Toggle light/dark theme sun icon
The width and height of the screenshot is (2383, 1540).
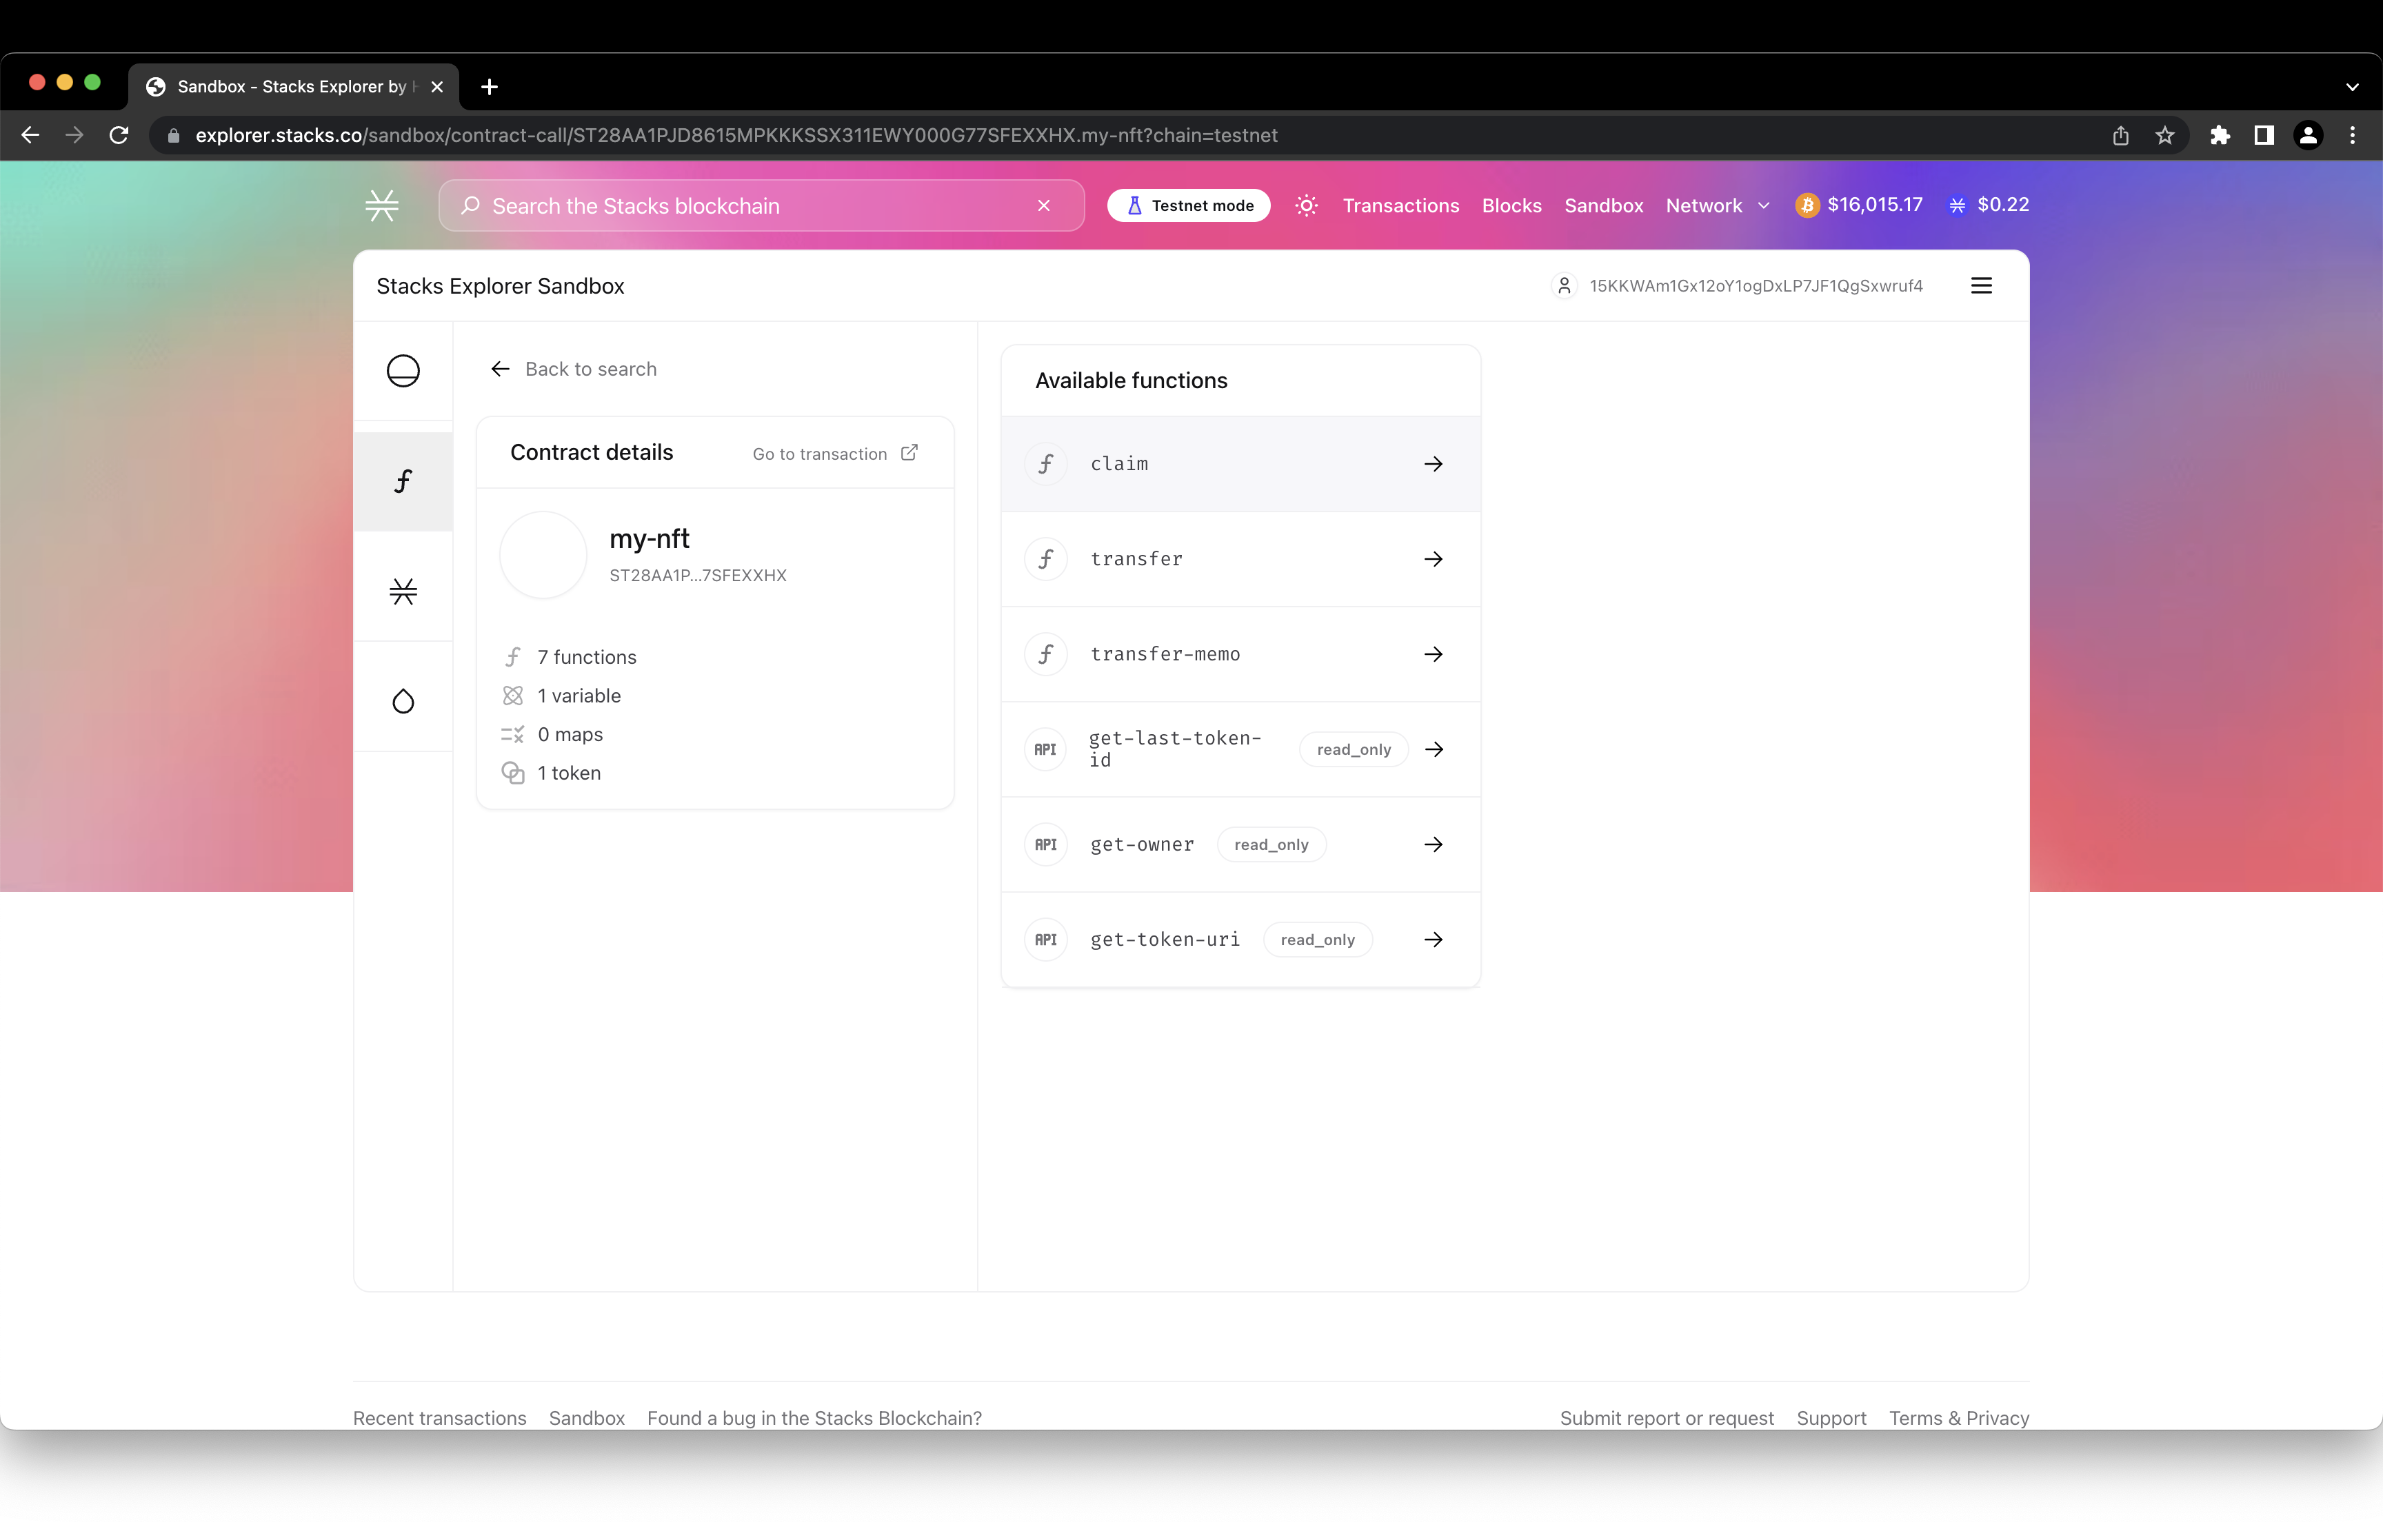[x=1306, y=206]
